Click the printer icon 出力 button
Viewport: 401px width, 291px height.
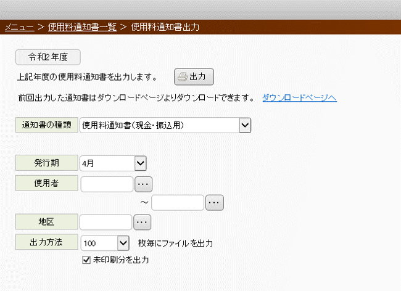[194, 76]
